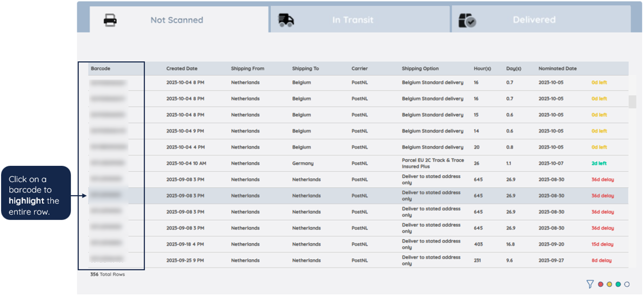
Task: Click 'Belgium' Shipping To in 2023-10-04 9 PM row
Action: coord(302,131)
